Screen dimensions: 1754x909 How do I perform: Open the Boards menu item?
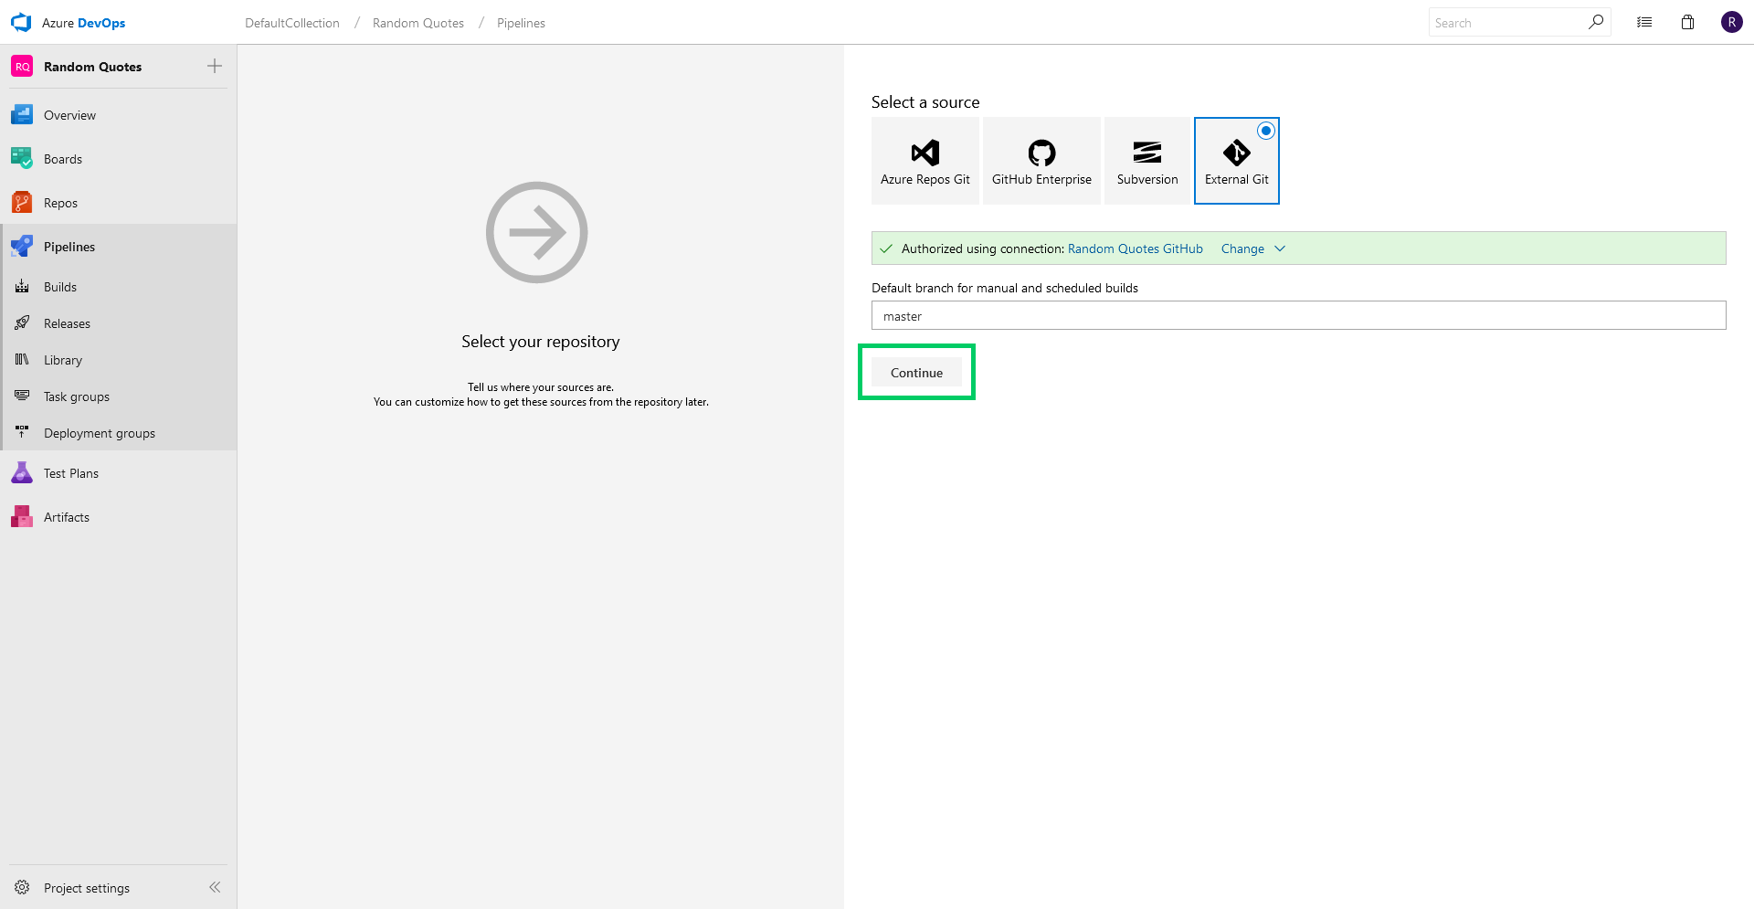63,159
